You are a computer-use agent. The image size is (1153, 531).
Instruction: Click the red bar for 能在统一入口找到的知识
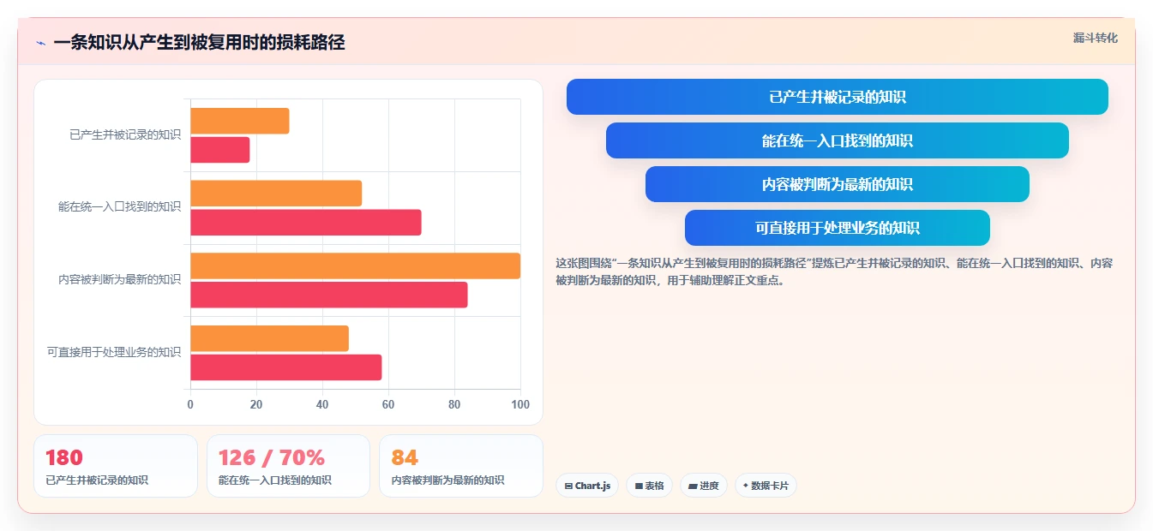click(306, 223)
